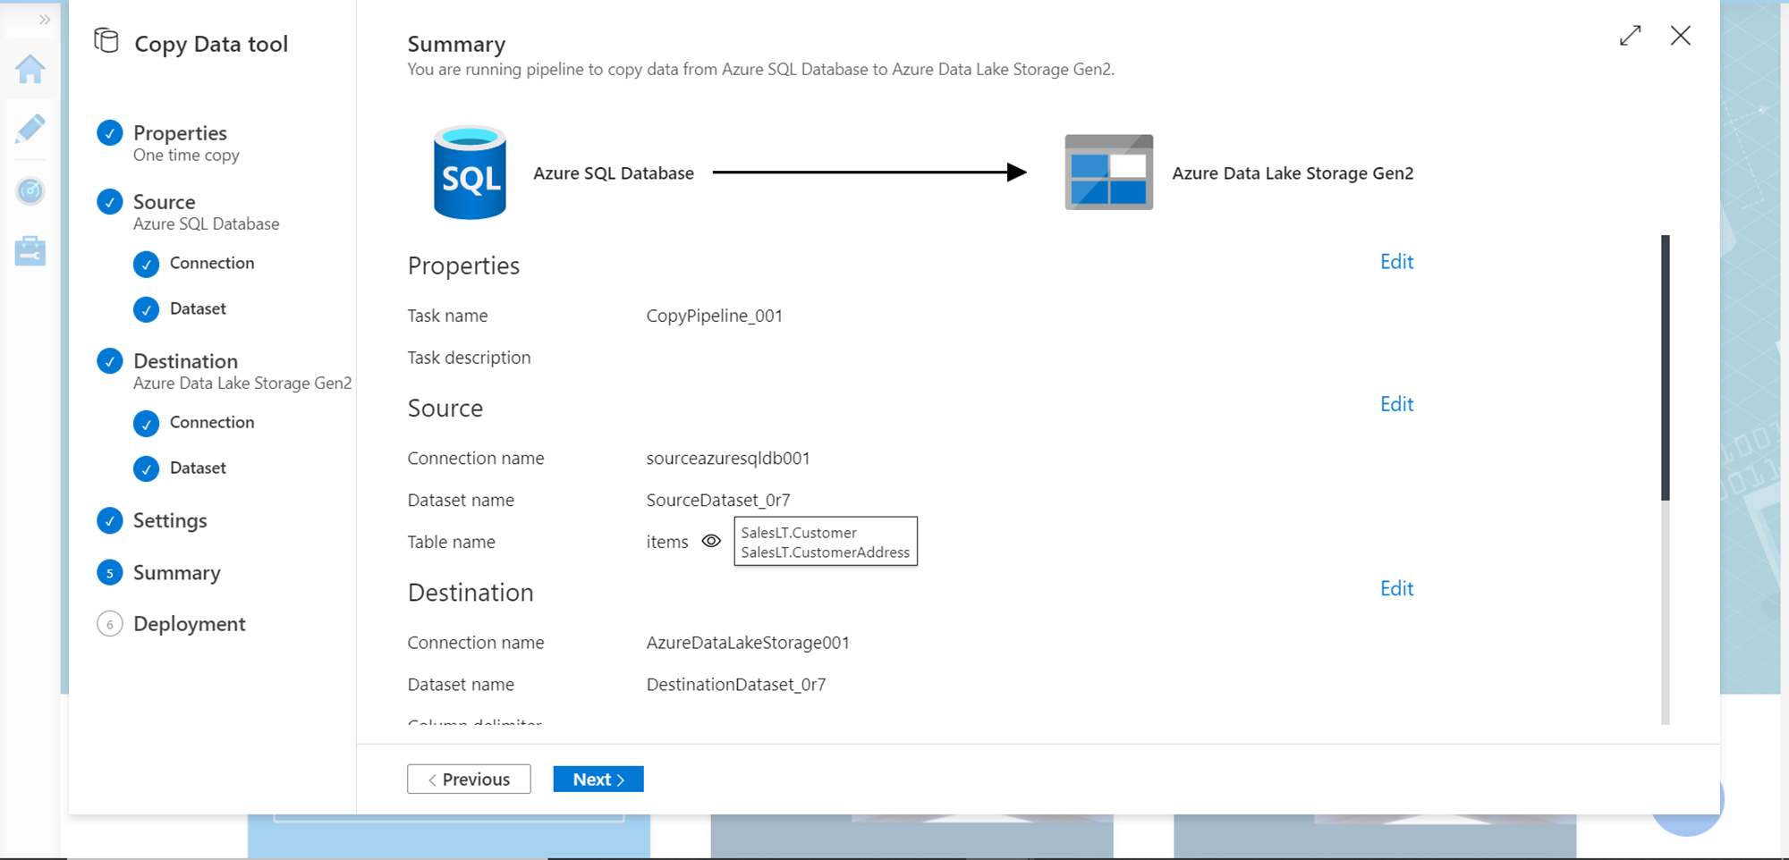Image resolution: width=1789 pixels, height=860 pixels.
Task: Go to the Properties step
Action: click(x=180, y=132)
